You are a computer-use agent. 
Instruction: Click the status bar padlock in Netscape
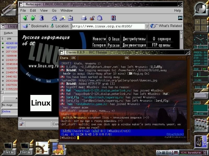[21, 124]
